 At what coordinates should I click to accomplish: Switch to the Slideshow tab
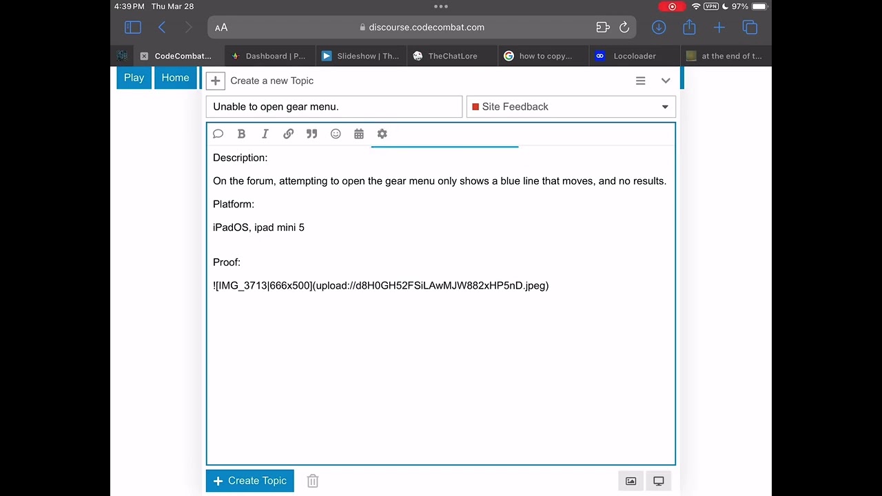click(x=361, y=56)
